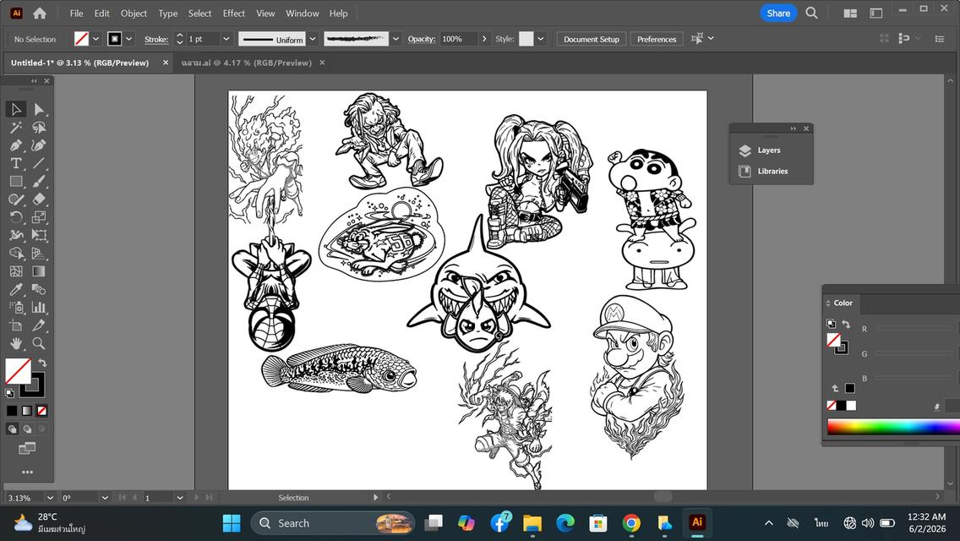Open the Uniform width profile dropdown
The width and height of the screenshot is (960, 541).
[312, 39]
